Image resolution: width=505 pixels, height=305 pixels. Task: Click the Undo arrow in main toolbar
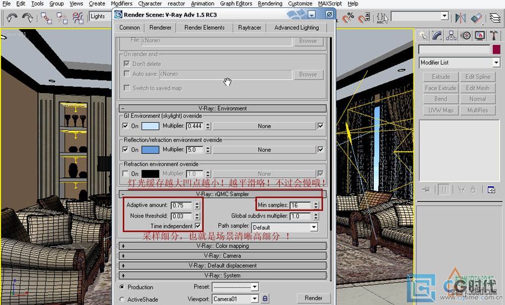coord(12,17)
